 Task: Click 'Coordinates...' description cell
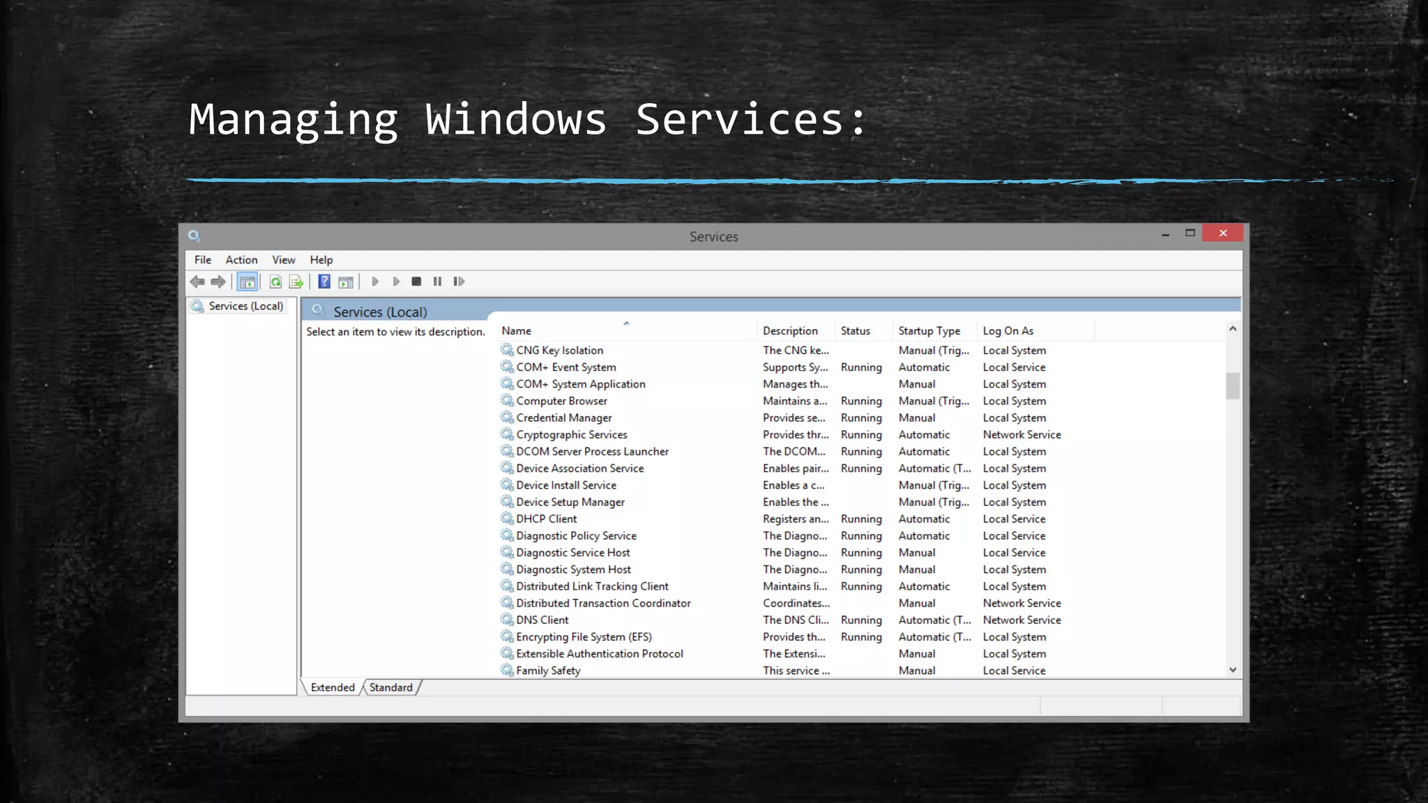(x=796, y=603)
